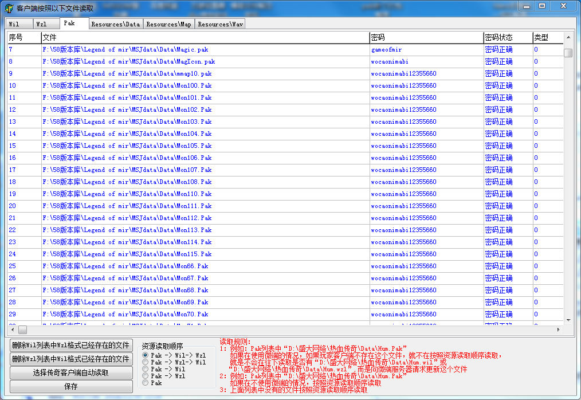
Task: Click vertical scrollbar down arrow
Action: [568, 320]
